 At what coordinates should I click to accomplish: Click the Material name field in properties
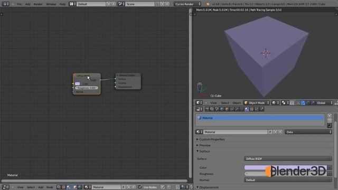point(236,132)
